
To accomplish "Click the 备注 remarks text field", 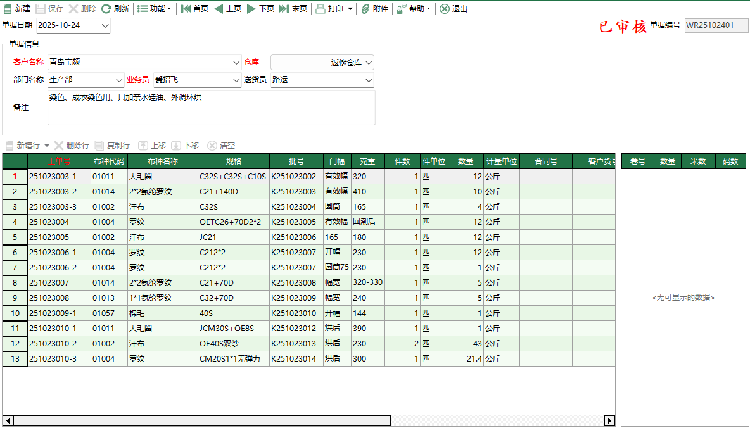I will [211, 108].
